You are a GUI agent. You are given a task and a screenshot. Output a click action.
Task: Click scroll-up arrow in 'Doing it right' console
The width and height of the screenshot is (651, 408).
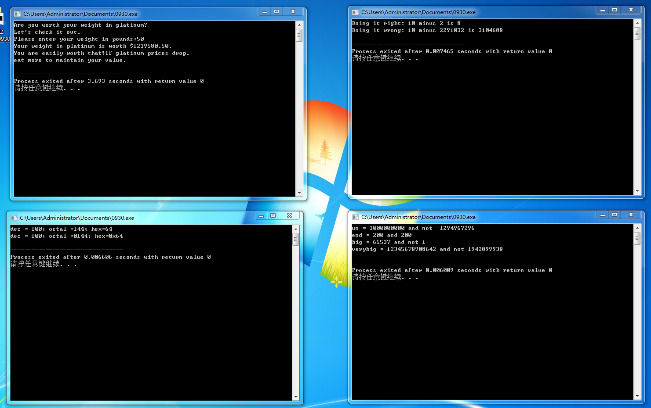point(637,23)
